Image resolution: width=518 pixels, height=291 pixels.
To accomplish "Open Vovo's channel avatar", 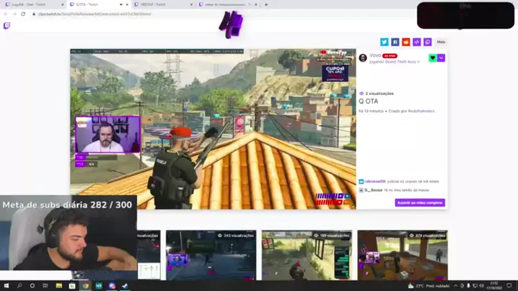I will pos(363,58).
